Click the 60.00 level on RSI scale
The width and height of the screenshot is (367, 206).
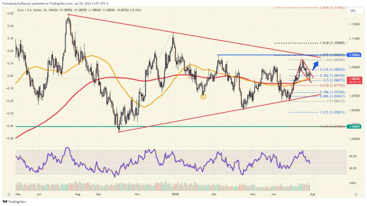point(352,157)
